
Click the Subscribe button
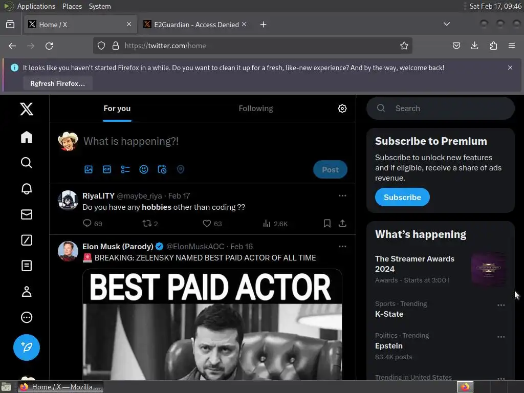tap(402, 197)
